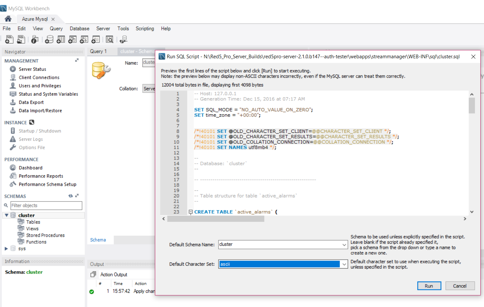Image resolution: width=484 pixels, height=307 pixels.
Task: Open the Help menu
Action: [166, 28]
